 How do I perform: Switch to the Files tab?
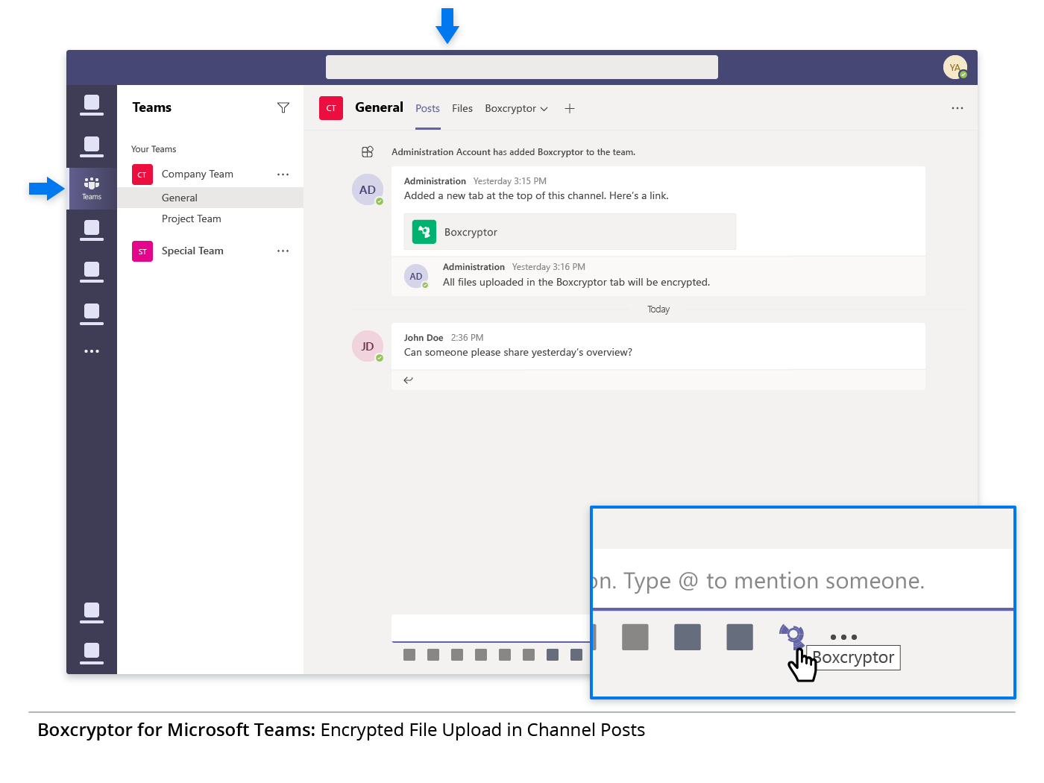[462, 109]
